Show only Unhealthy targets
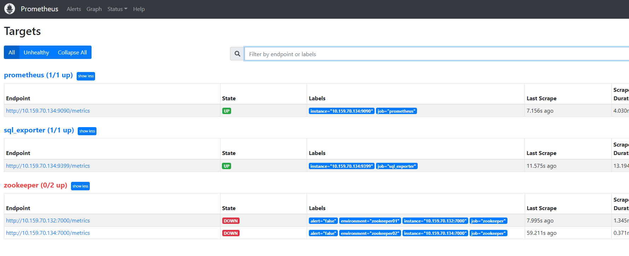This screenshot has width=629, height=256. 36,52
